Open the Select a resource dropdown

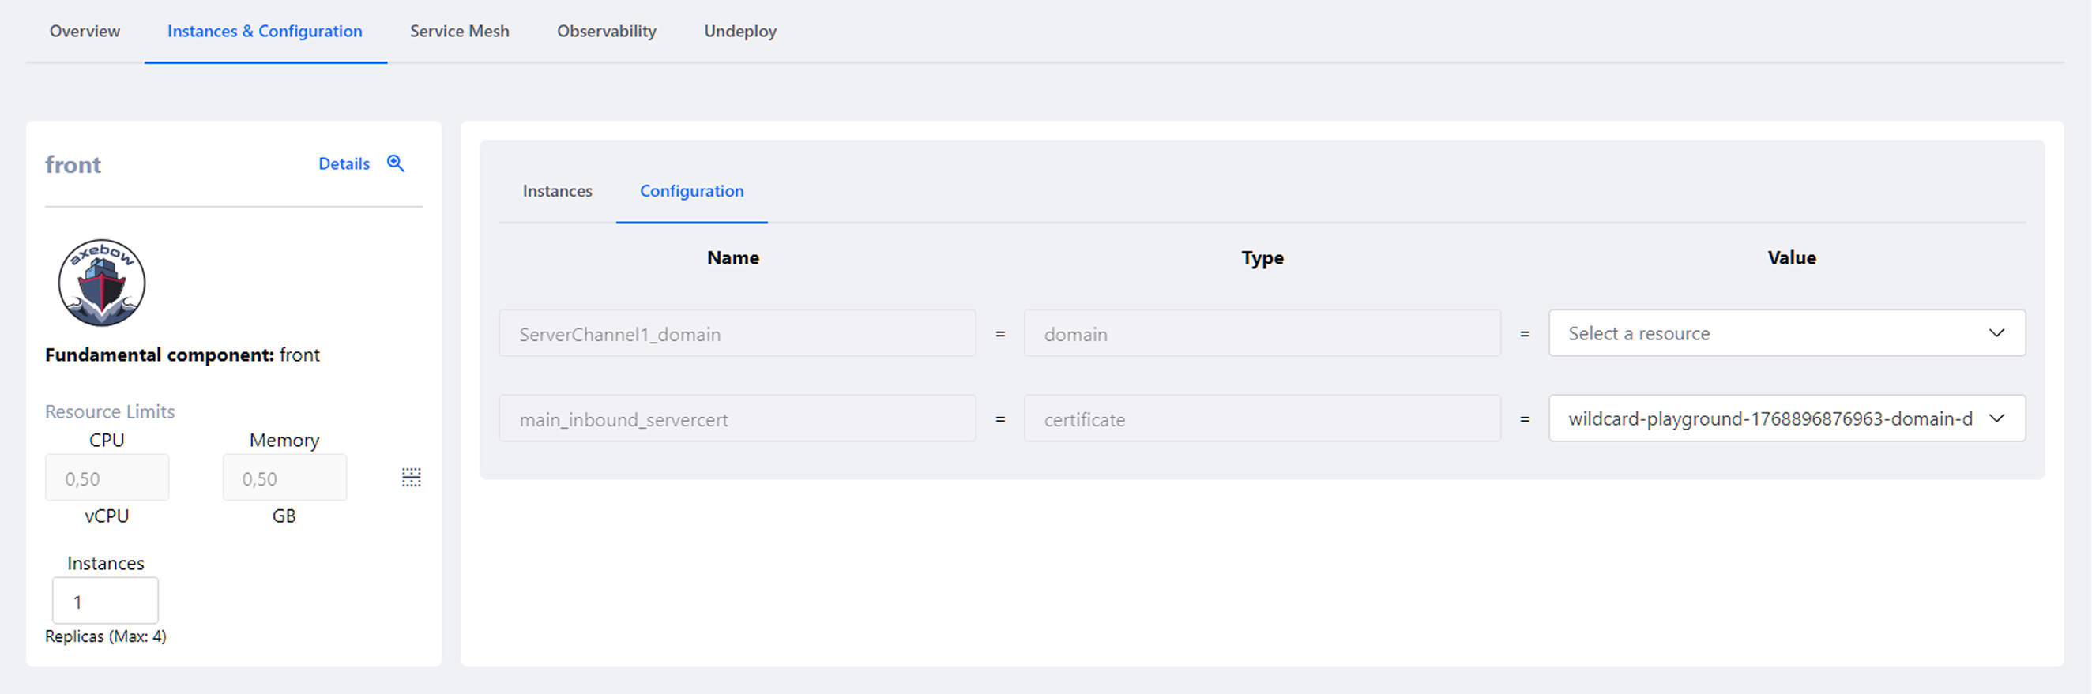pyautogui.click(x=1785, y=333)
